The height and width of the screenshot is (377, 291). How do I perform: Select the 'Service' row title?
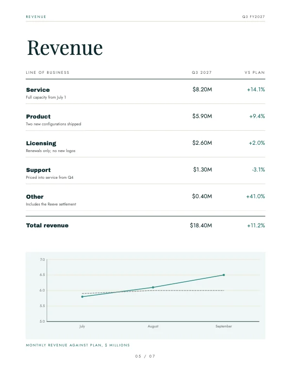[x=38, y=90]
